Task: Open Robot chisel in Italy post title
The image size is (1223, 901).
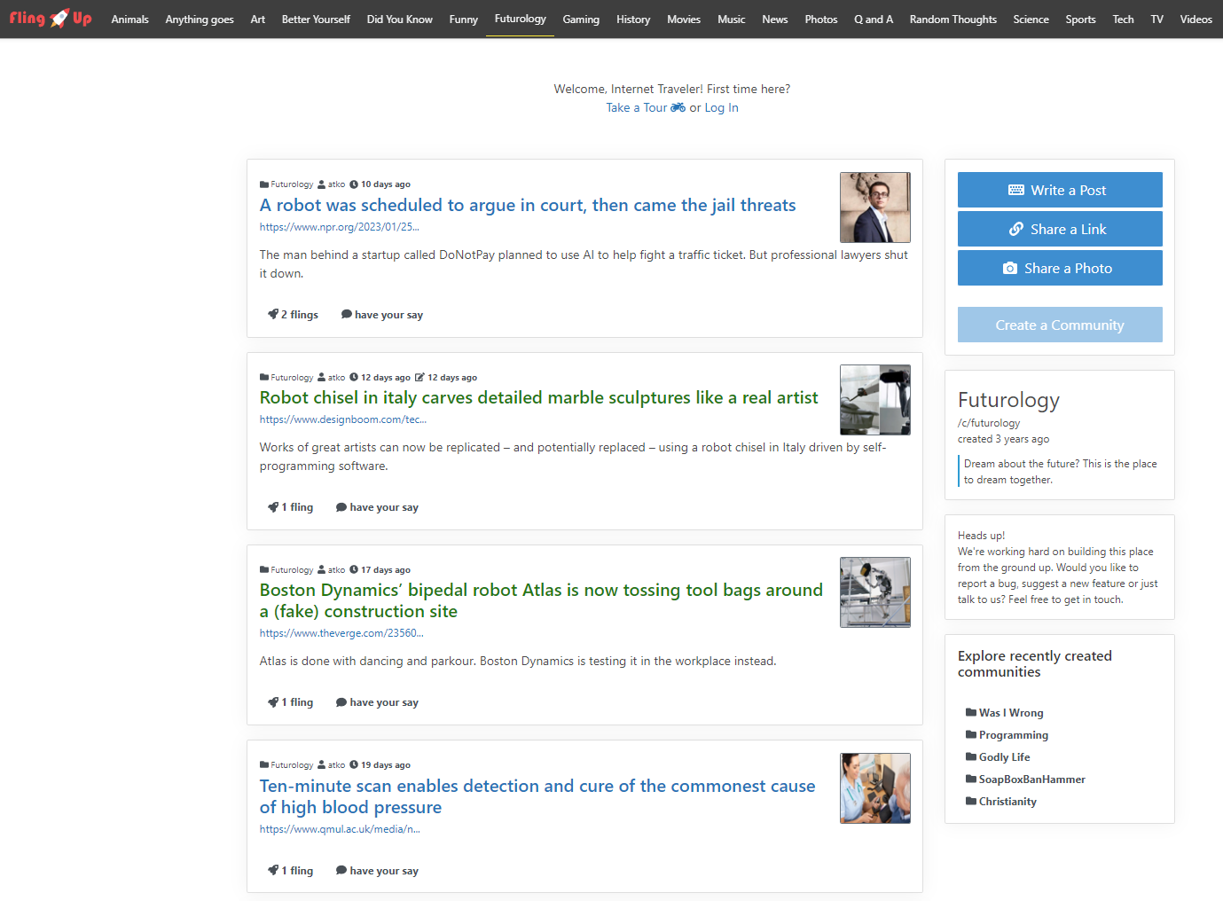Action: [538, 397]
